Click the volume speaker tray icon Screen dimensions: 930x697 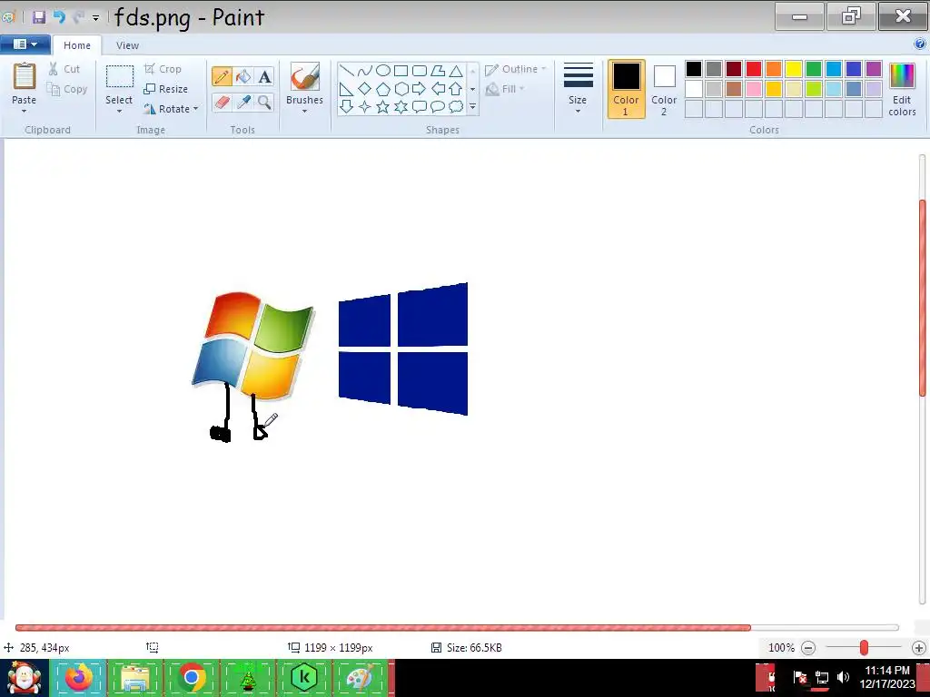click(x=843, y=677)
